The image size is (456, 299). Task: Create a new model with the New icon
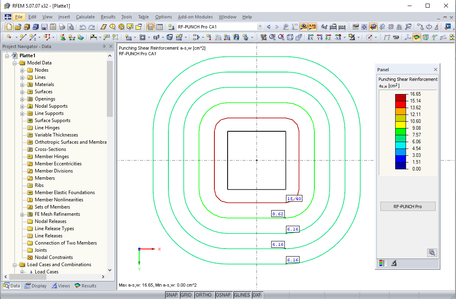9,27
